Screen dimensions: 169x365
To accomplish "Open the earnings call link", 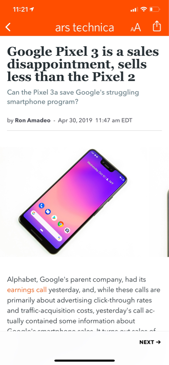I will tap(27, 290).
